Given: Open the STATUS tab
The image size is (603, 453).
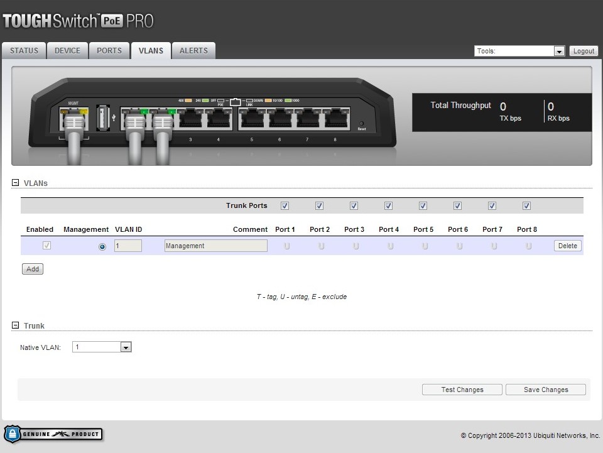Looking at the screenshot, I should [x=24, y=51].
